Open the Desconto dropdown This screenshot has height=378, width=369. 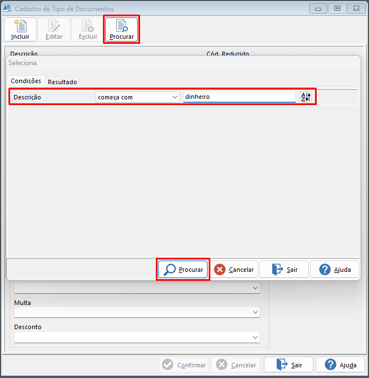(x=137, y=337)
